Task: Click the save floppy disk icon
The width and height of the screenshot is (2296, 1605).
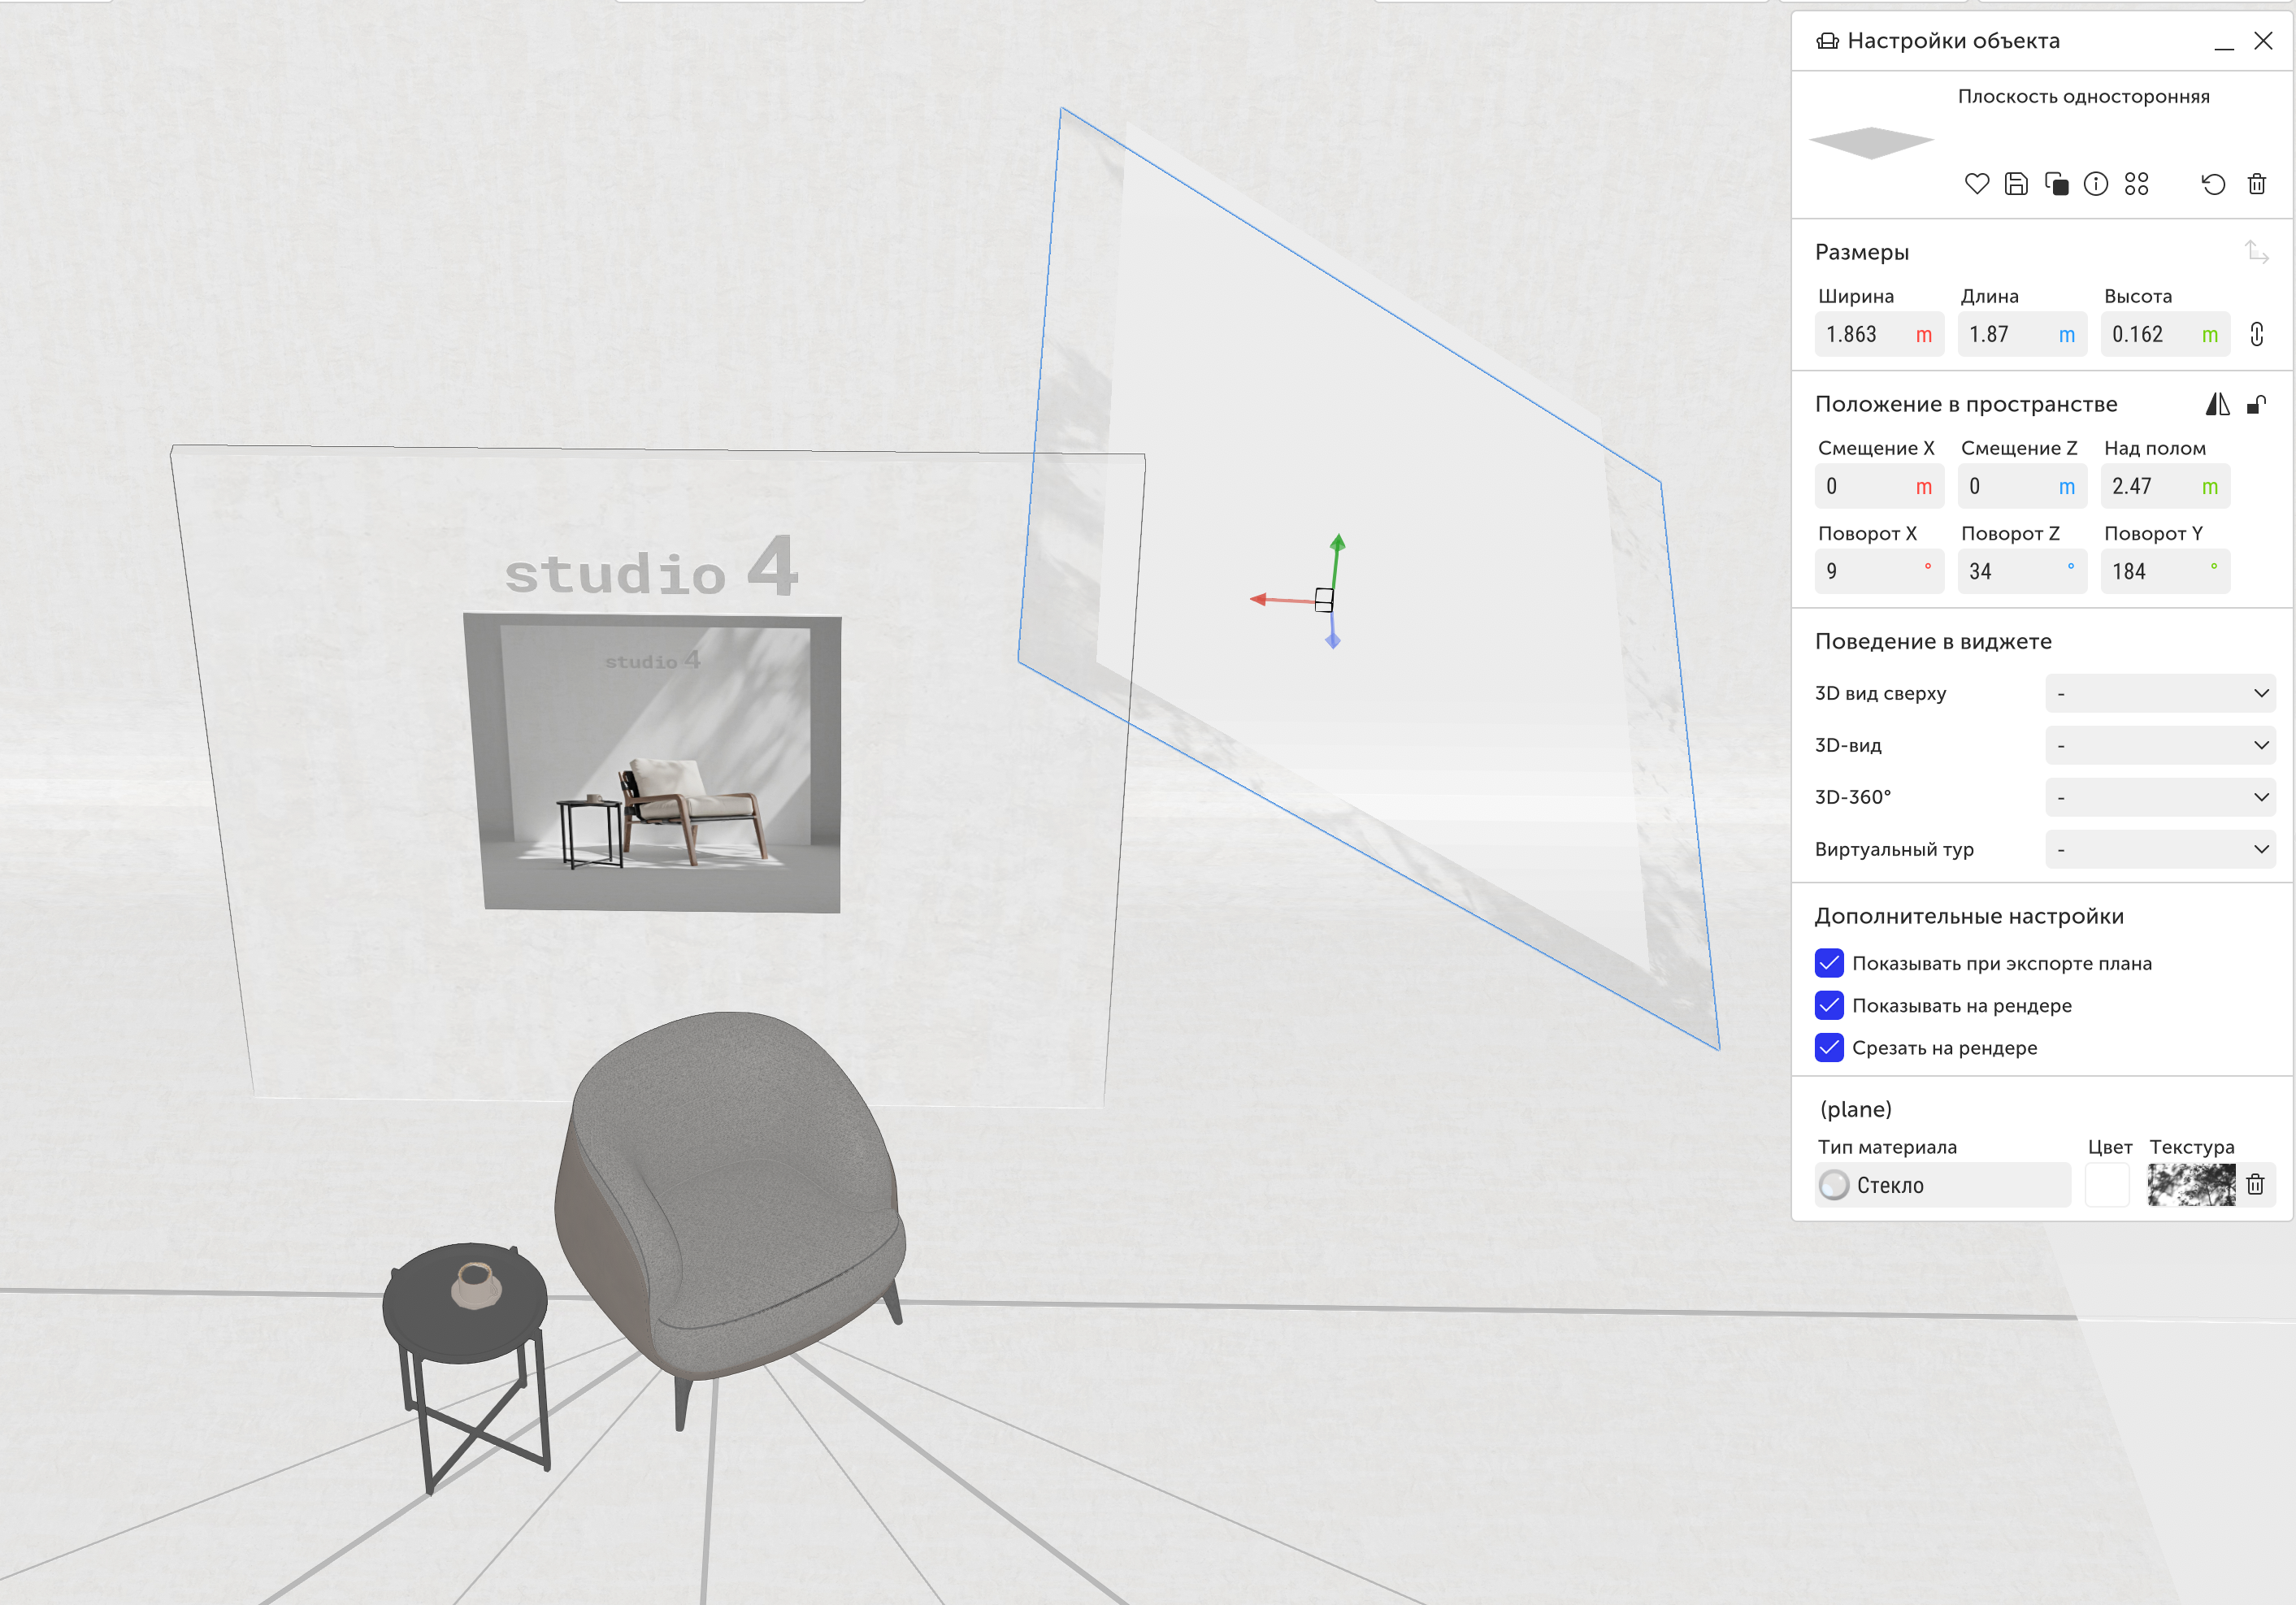Action: tap(2016, 184)
